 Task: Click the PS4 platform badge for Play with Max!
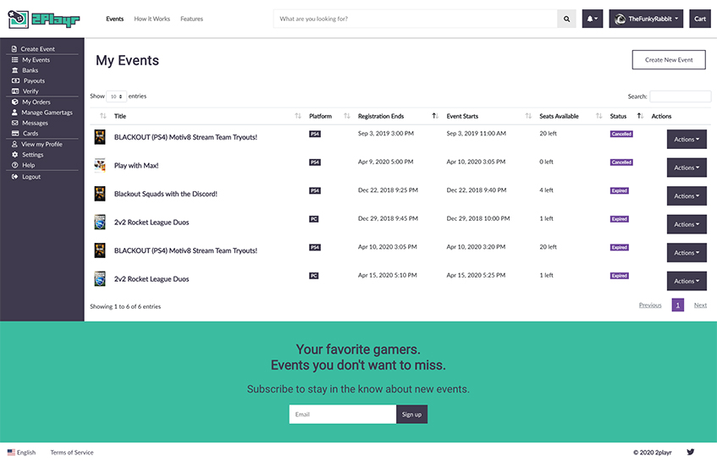pyautogui.click(x=315, y=162)
